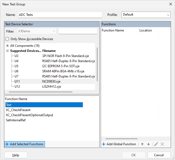Click the device filter search box

click(78, 31)
